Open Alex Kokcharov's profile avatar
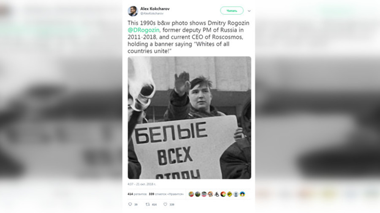Image resolution: width=380 pixels, height=213 pixels. pyautogui.click(x=133, y=11)
